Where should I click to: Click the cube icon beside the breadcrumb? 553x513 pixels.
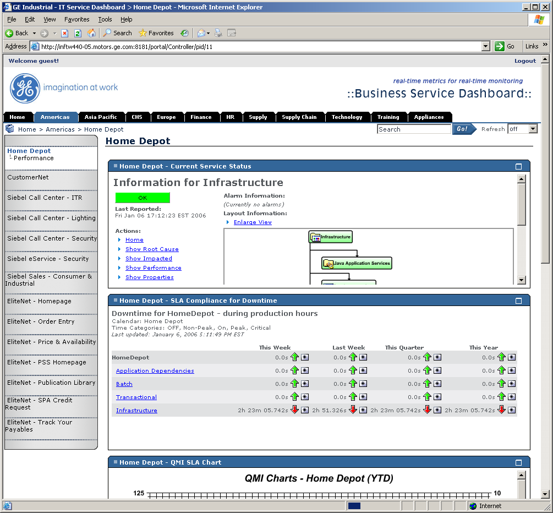[10, 129]
